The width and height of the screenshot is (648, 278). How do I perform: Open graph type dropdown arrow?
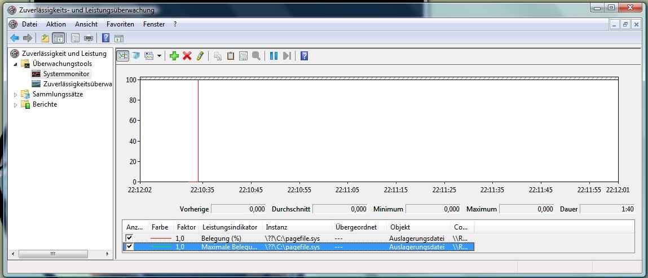pos(159,56)
